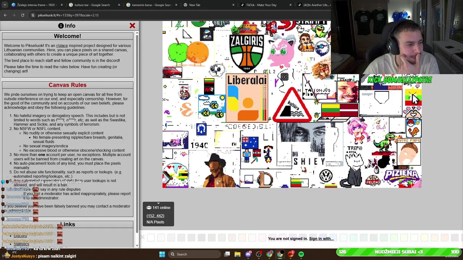Click the Sign in with... link
The height and width of the screenshot is (260, 463).
click(321, 239)
